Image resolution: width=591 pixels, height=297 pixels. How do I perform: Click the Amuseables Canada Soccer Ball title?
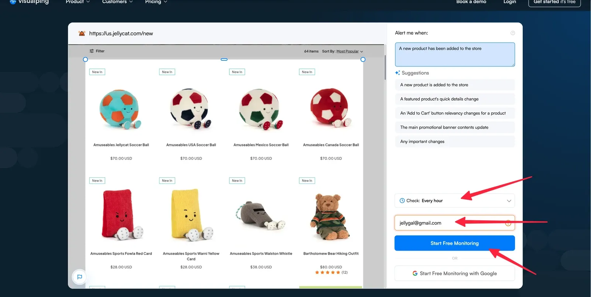pyautogui.click(x=331, y=145)
